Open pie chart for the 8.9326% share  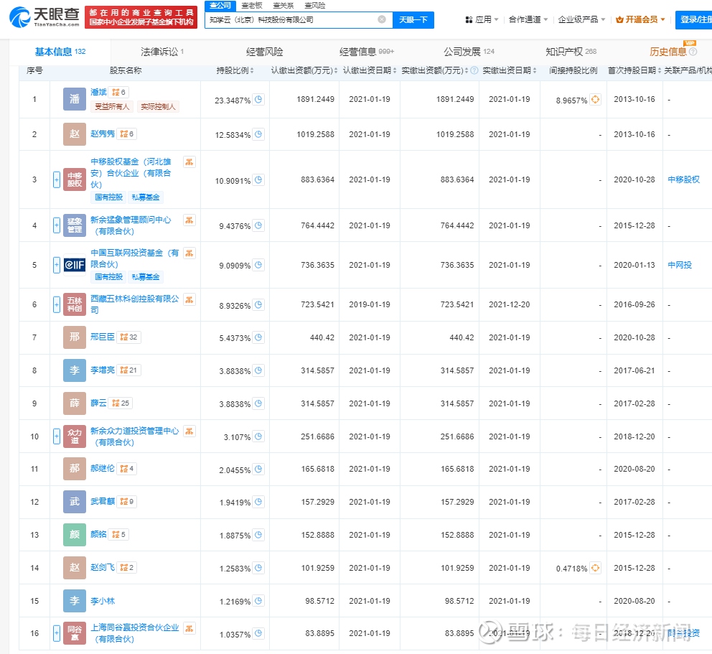[x=258, y=305]
